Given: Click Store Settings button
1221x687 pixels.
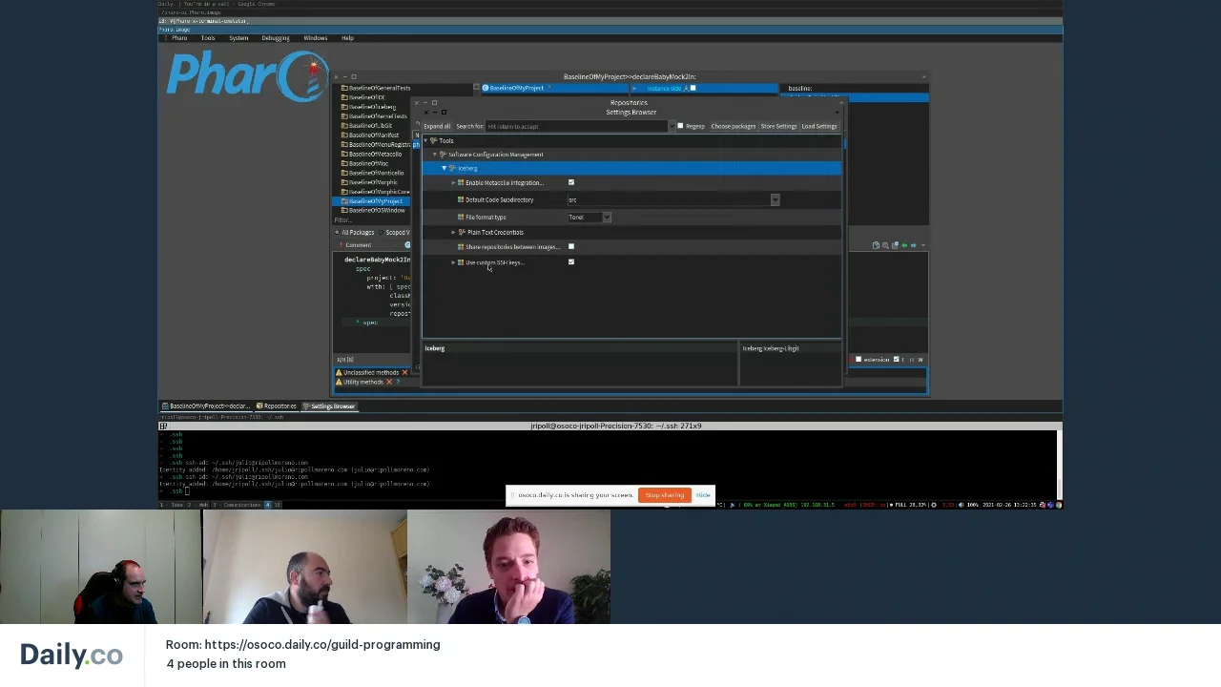Looking at the screenshot, I should pyautogui.click(x=778, y=126).
